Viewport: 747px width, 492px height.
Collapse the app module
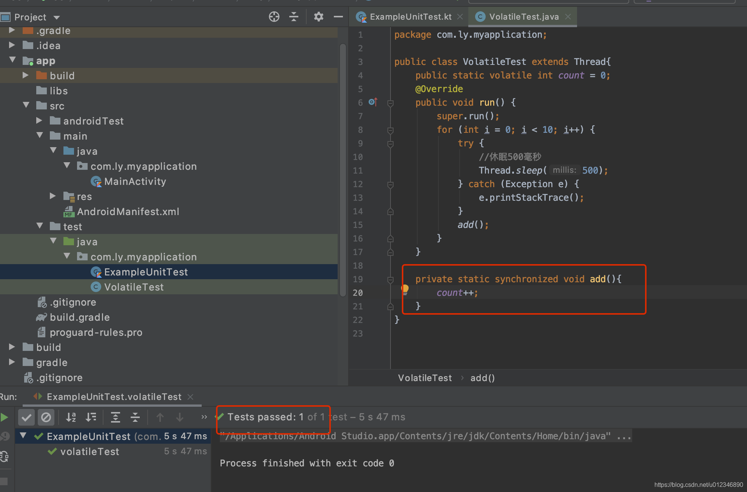(x=12, y=60)
